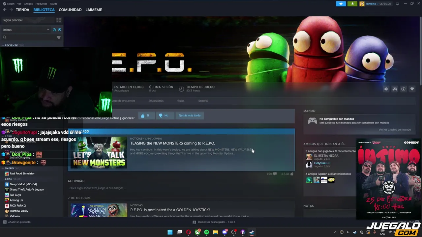
Task: Open the notifications bell
Action: coord(352,4)
